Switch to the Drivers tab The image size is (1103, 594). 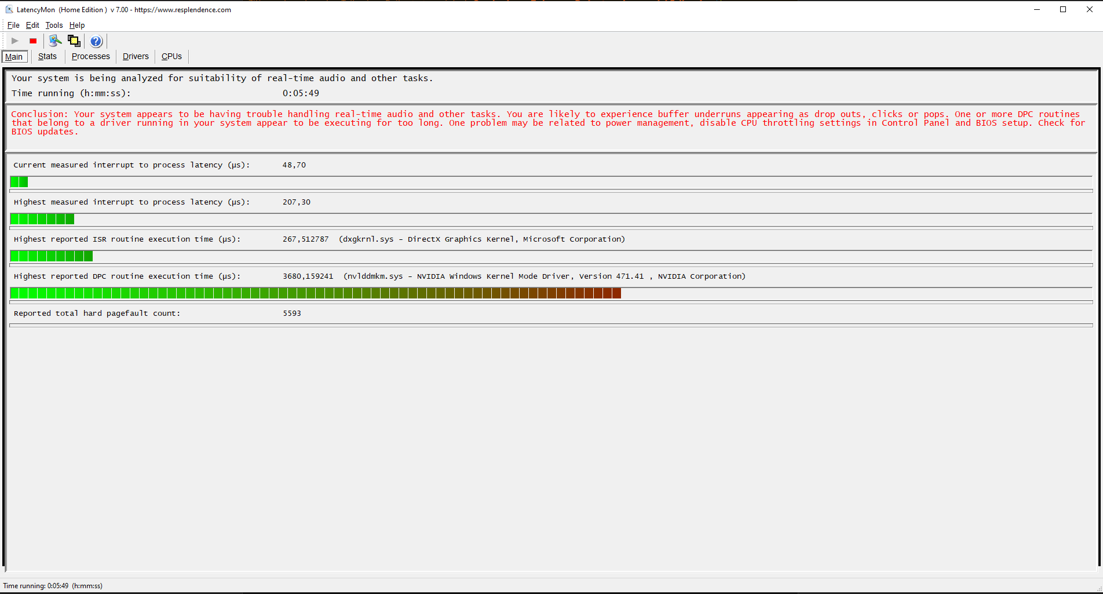136,56
